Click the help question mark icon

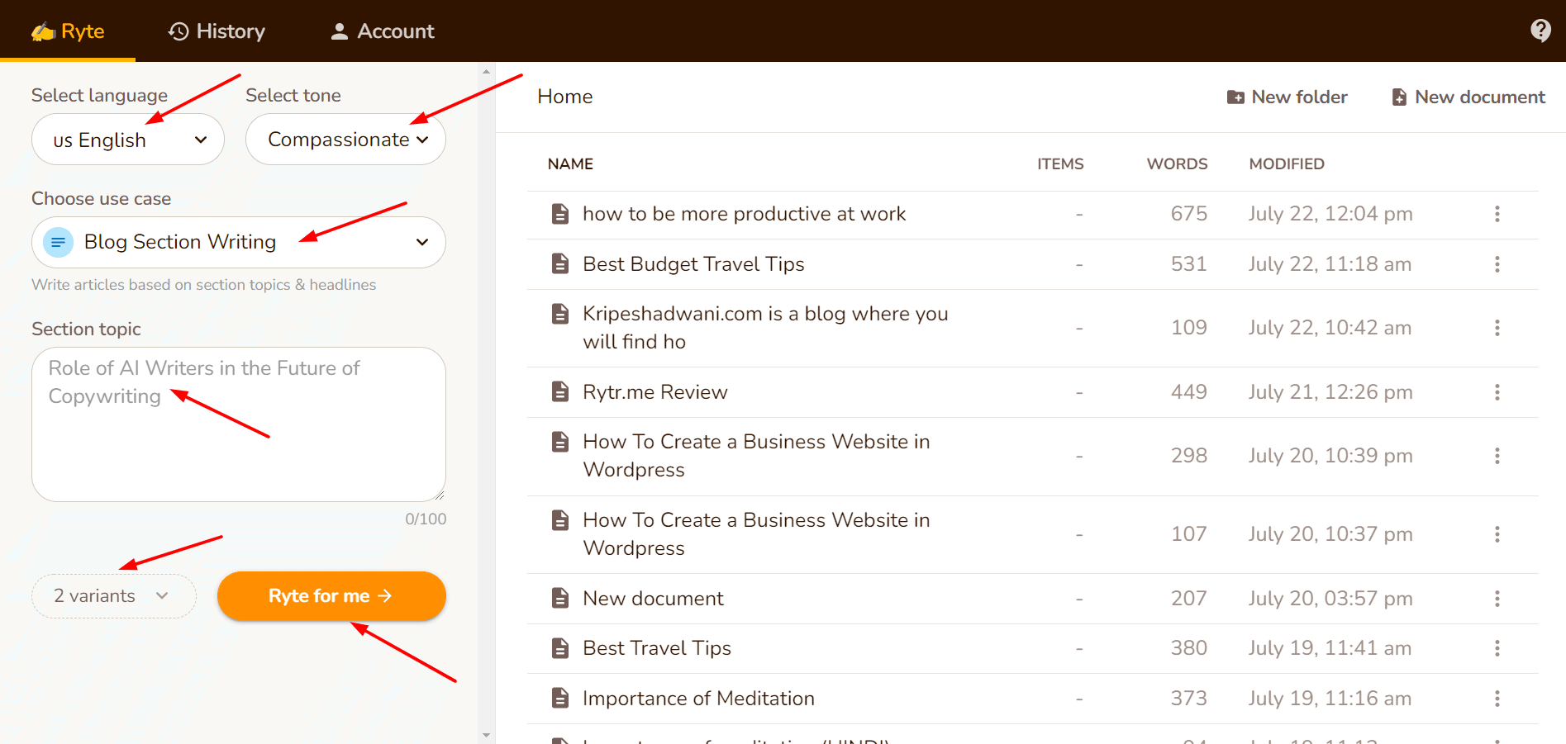coord(1540,31)
